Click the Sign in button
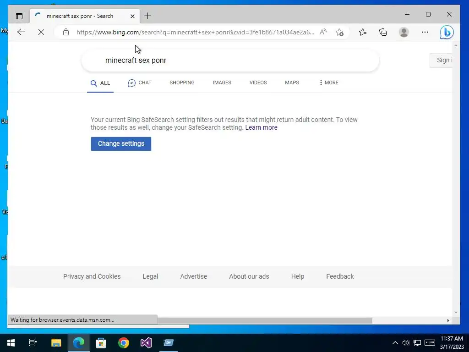Viewport: 469px width, 352px height. pyautogui.click(x=441, y=60)
